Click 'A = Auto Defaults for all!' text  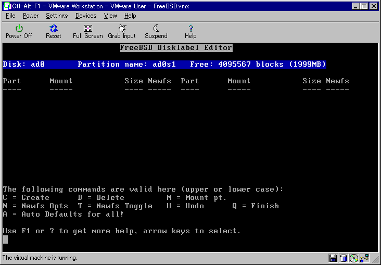pos(63,214)
